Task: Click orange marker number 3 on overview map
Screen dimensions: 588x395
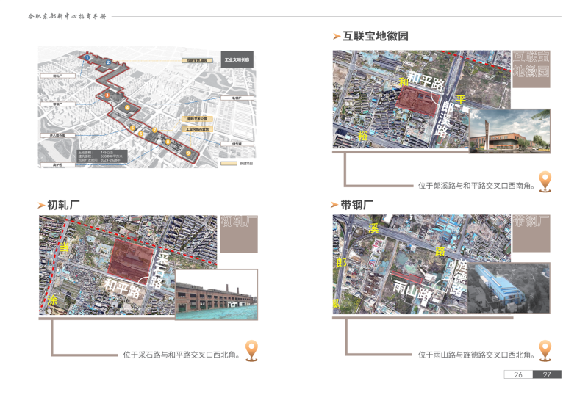Action: coord(107,95)
